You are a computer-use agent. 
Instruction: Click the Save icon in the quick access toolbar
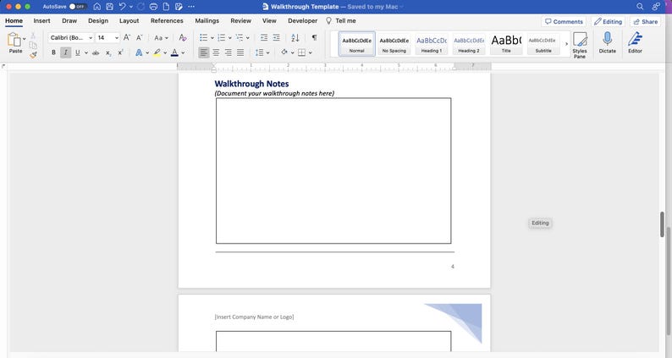[x=110, y=7]
